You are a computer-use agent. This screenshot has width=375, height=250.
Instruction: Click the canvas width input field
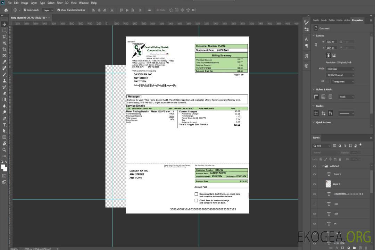[x=331, y=42]
